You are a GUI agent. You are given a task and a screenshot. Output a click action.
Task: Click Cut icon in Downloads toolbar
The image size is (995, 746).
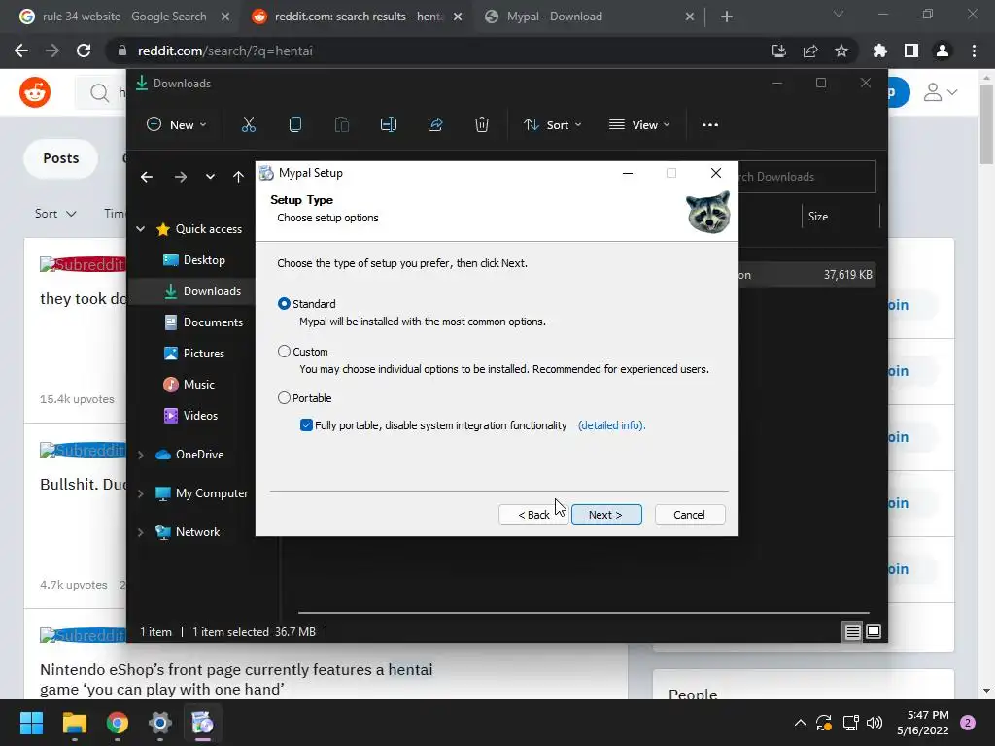click(x=248, y=125)
